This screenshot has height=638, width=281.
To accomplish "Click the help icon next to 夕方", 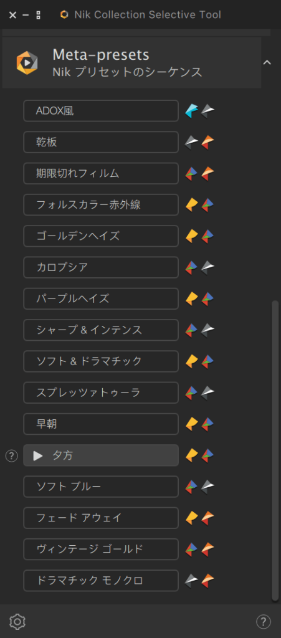I will (11, 456).
